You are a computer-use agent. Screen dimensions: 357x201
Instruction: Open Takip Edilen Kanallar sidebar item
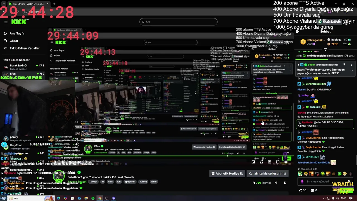tap(25, 48)
